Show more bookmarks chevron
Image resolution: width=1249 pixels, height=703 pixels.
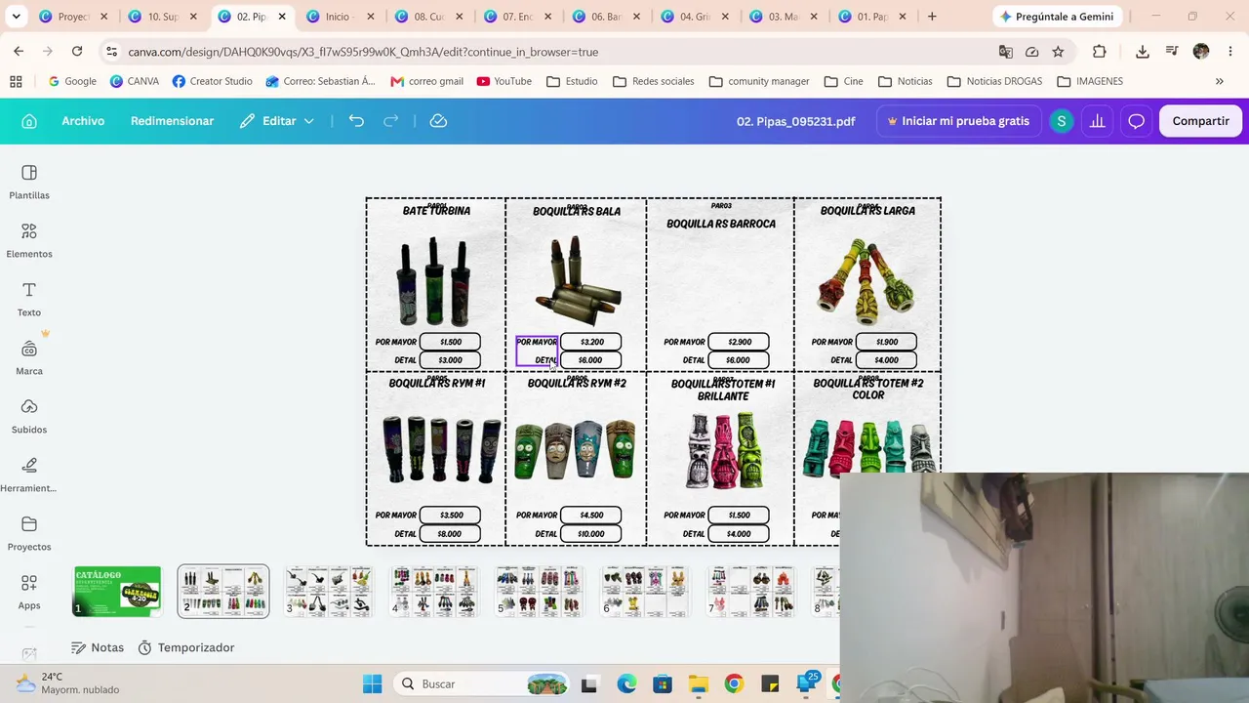point(1219,81)
